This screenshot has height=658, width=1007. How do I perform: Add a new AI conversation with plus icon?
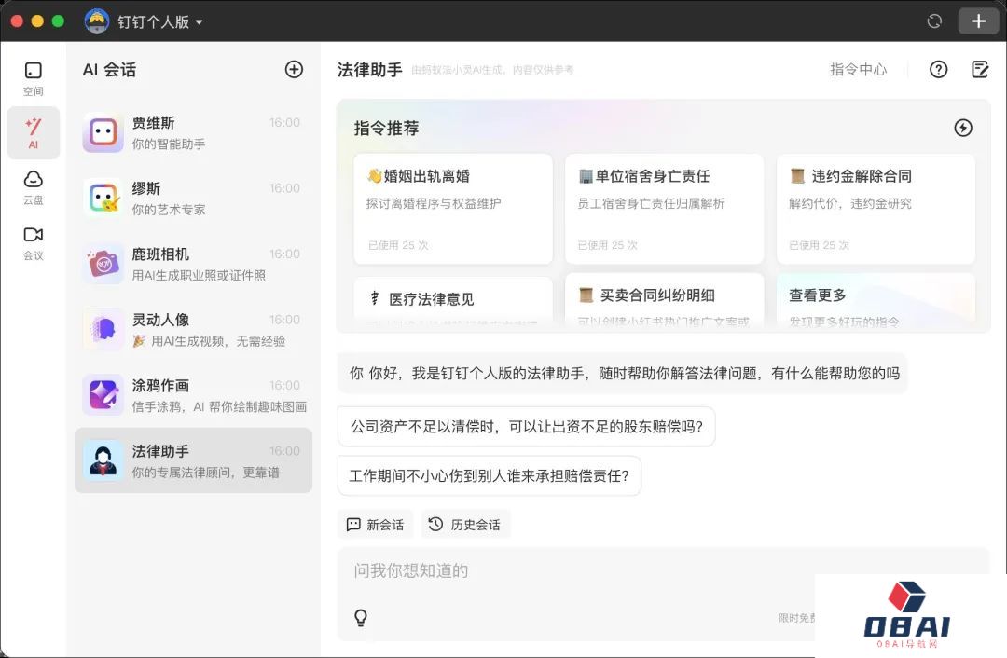294,69
